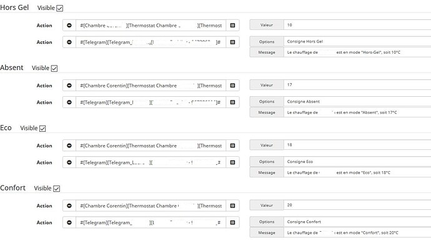Edit Hors Gel Telegram command field
431x243 pixels.
click(151, 42)
